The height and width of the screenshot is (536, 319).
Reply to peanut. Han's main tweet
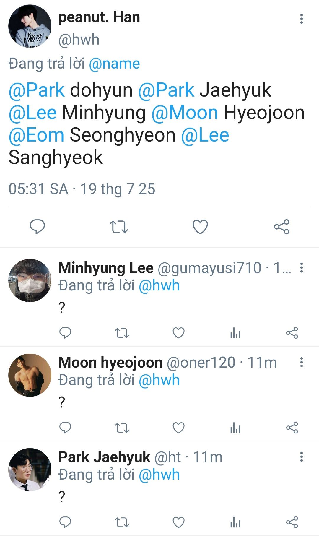[37, 227]
